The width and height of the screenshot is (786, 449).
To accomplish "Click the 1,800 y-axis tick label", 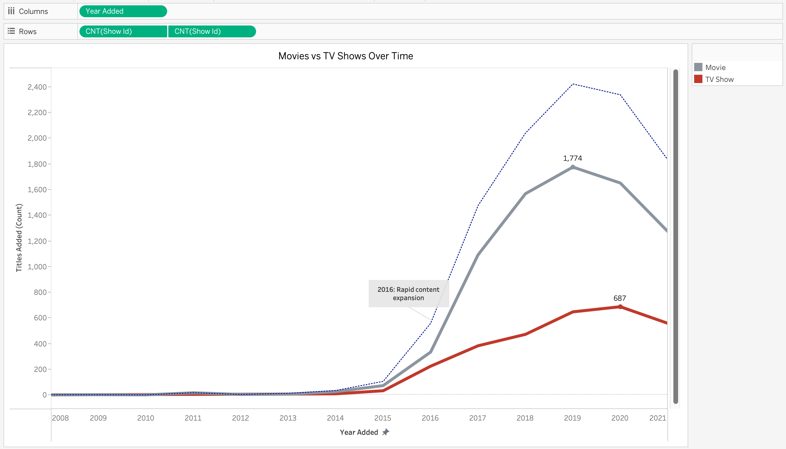I will pos(37,164).
